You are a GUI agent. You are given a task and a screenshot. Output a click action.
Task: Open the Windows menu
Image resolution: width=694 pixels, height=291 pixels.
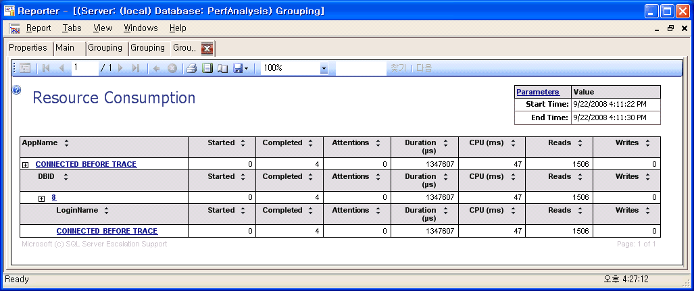pos(141,28)
